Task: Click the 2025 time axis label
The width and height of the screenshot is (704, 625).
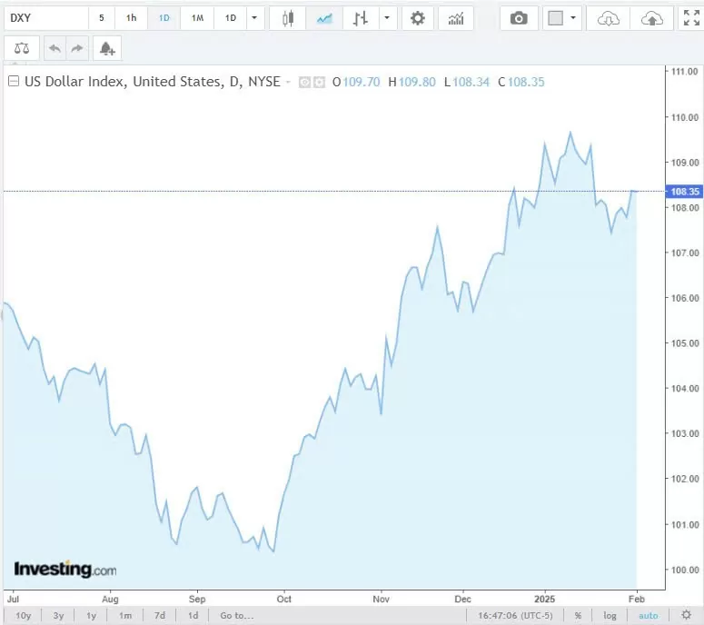Action: (544, 599)
